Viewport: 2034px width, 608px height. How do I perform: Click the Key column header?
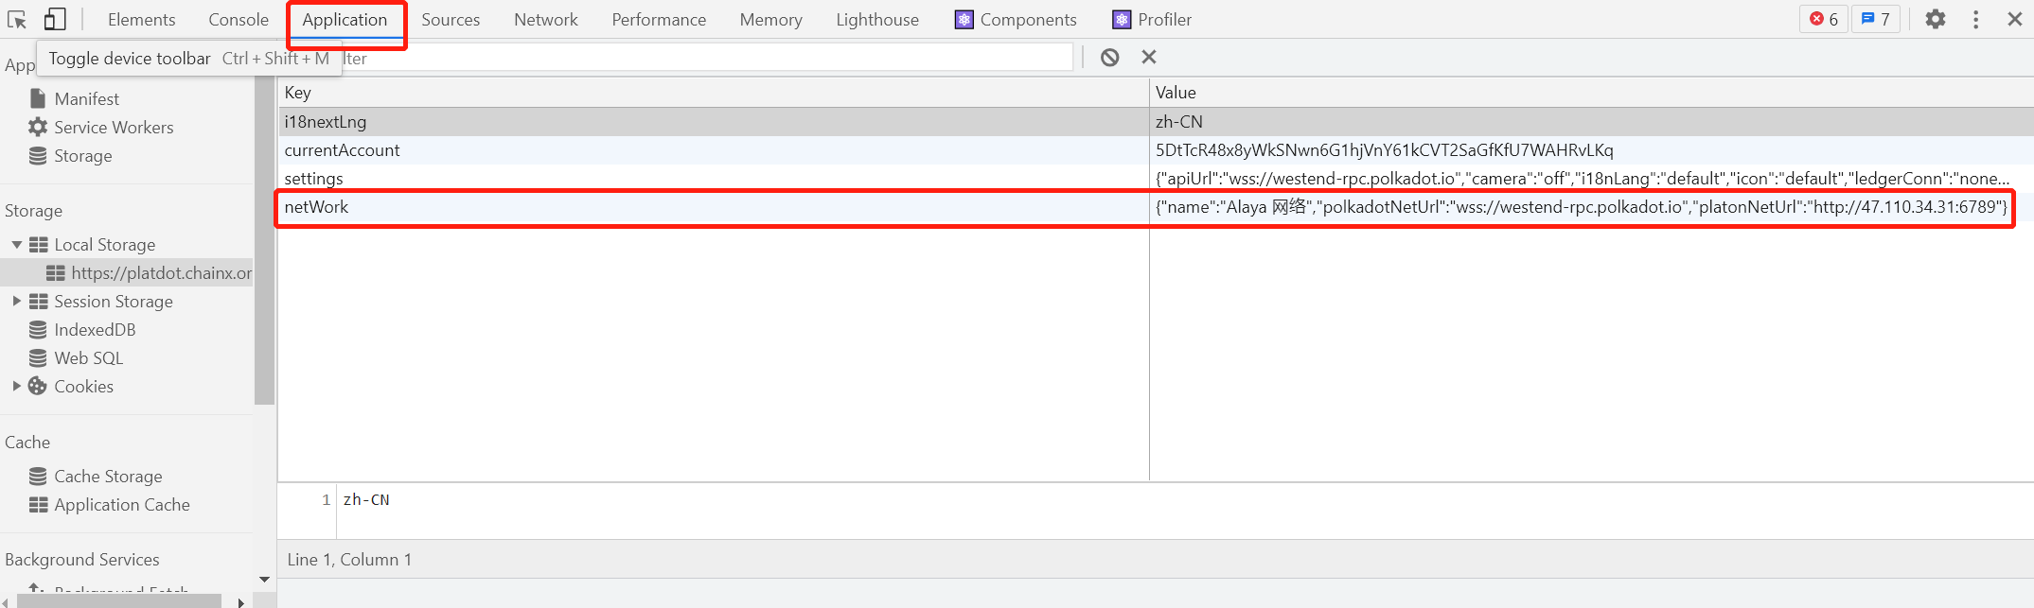(x=713, y=92)
